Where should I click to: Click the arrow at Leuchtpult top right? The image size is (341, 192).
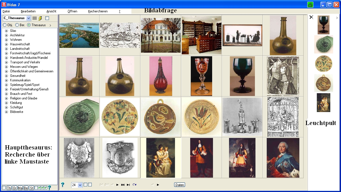[337, 18]
